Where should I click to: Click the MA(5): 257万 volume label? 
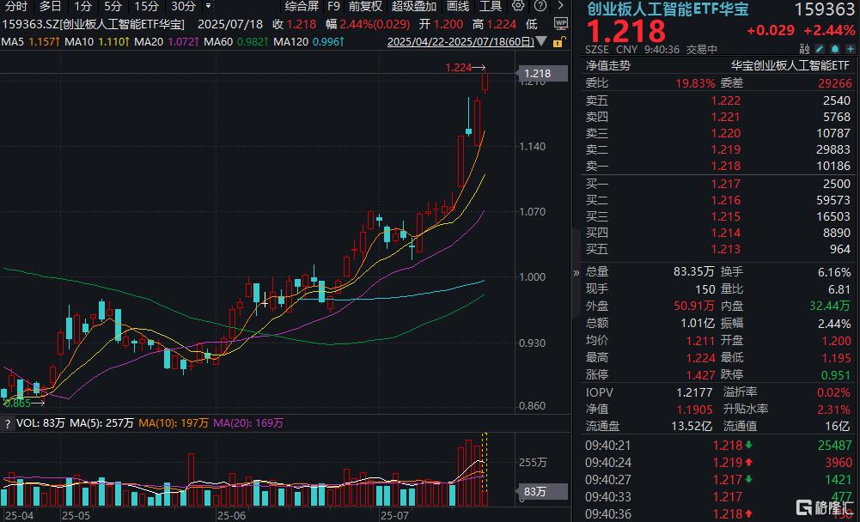tap(101, 423)
